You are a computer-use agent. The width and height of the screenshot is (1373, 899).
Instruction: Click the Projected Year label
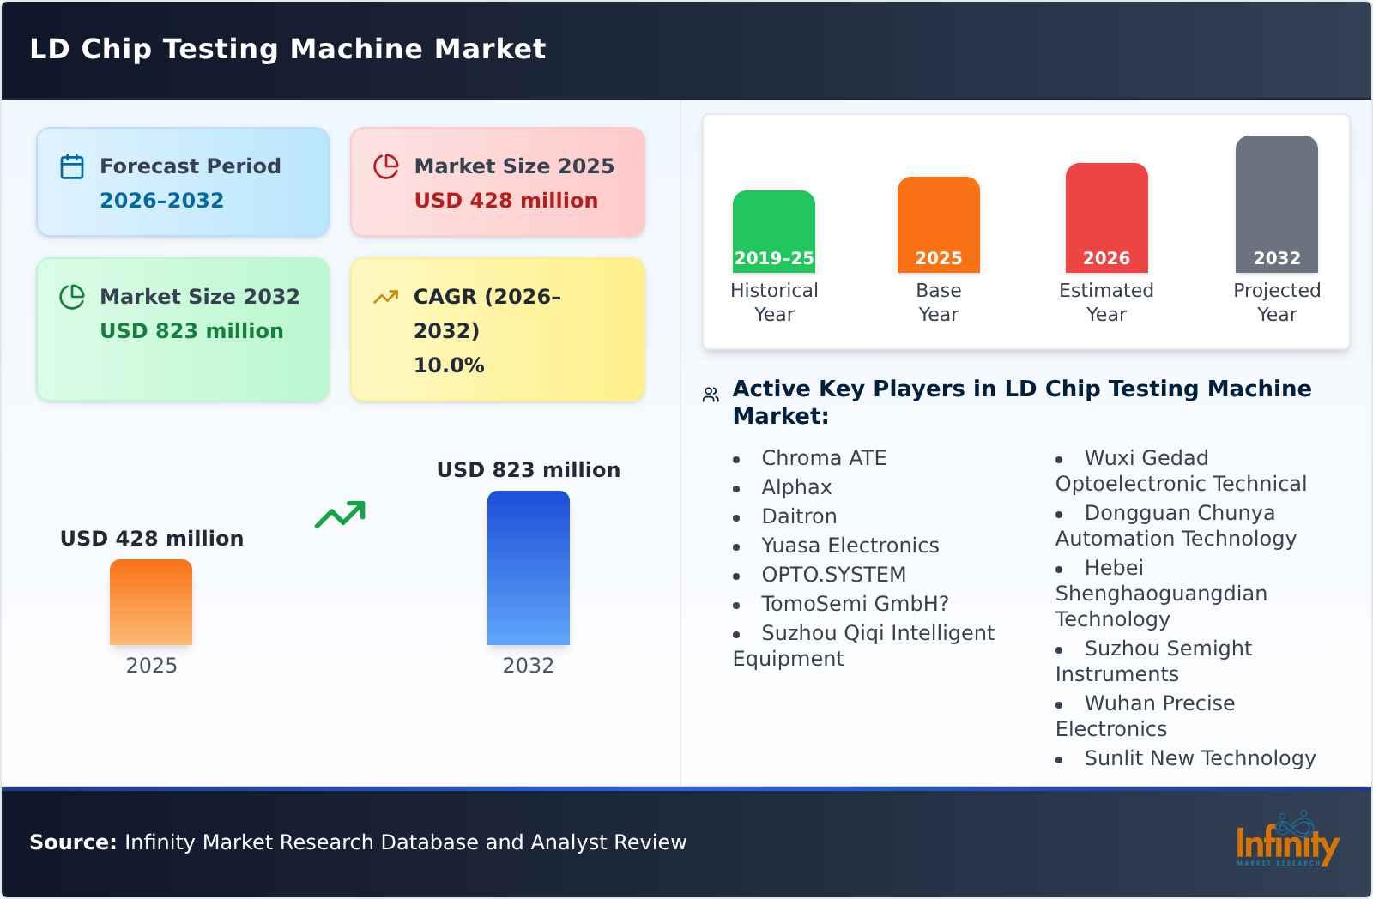(1277, 302)
